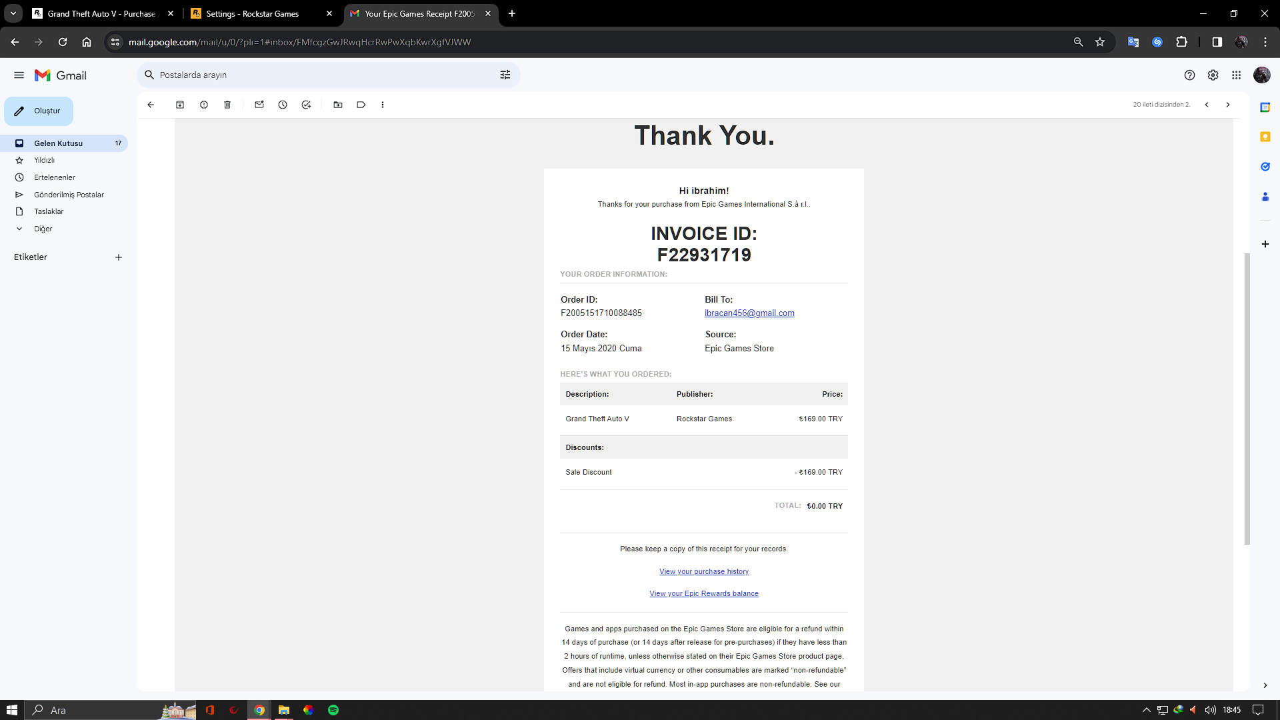The height and width of the screenshot is (720, 1280).
Task: Open Gönderilmiş Postalar folder
Action: [69, 195]
